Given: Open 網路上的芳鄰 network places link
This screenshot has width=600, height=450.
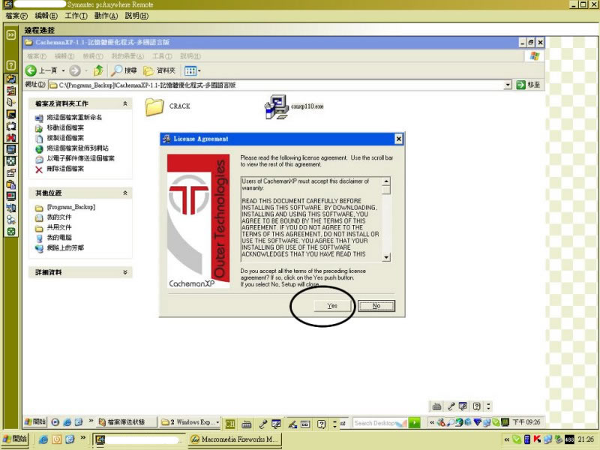Looking at the screenshot, I should pyautogui.click(x=65, y=248).
